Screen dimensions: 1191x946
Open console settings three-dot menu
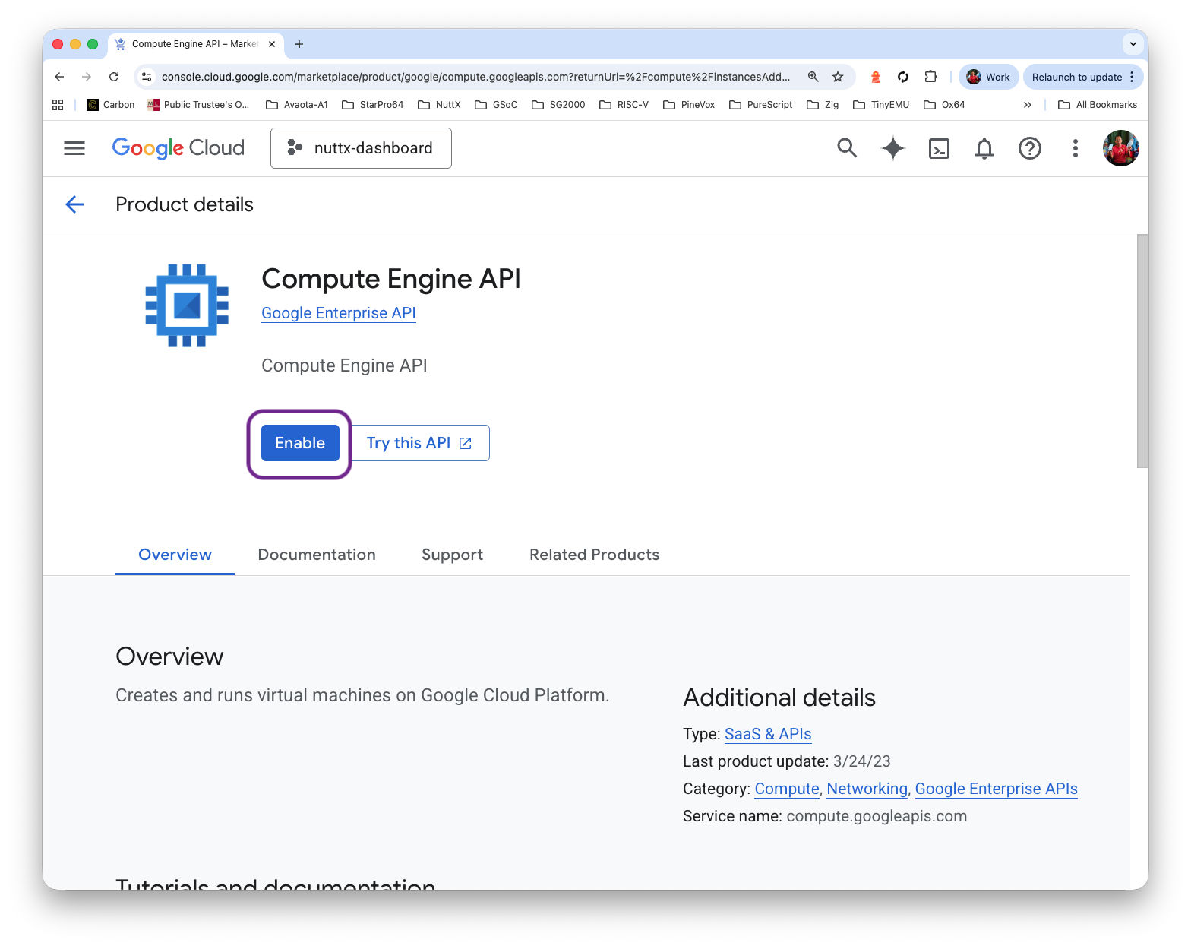pos(1076,148)
